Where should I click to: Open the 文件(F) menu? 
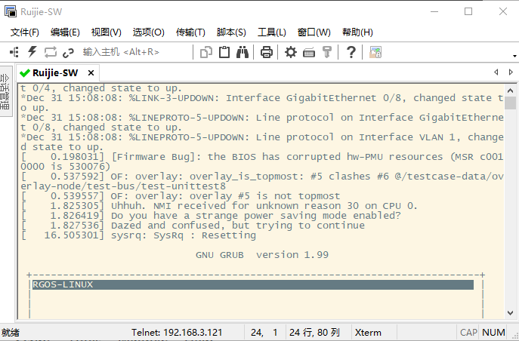(x=24, y=32)
